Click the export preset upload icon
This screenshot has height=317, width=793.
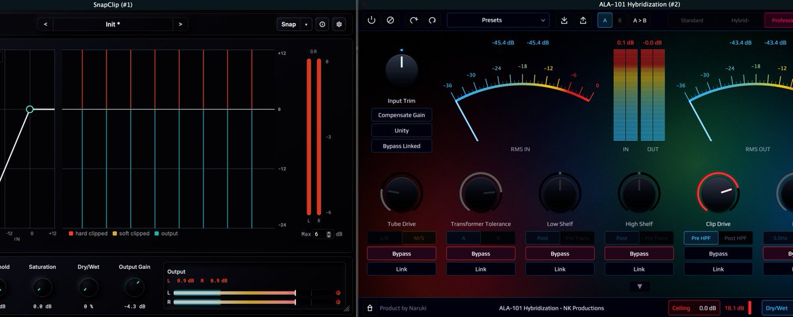(x=583, y=20)
